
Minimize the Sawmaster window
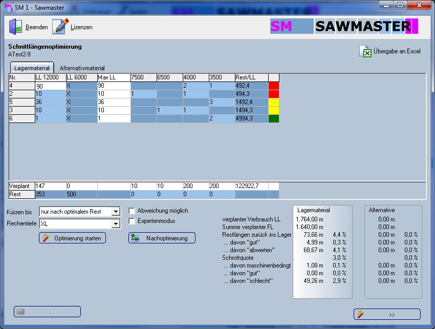[386, 5]
